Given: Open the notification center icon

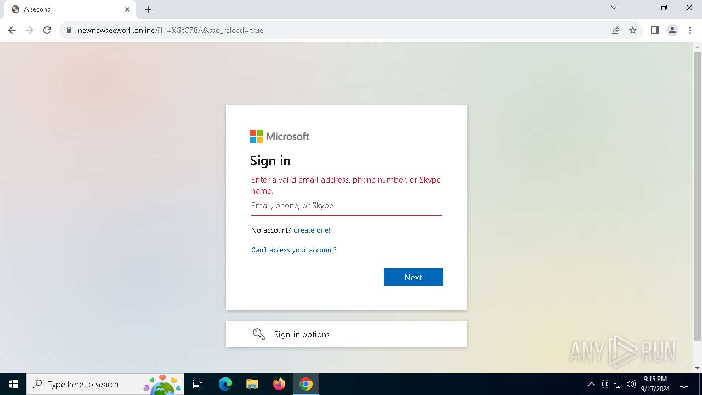Looking at the screenshot, I should click(684, 384).
